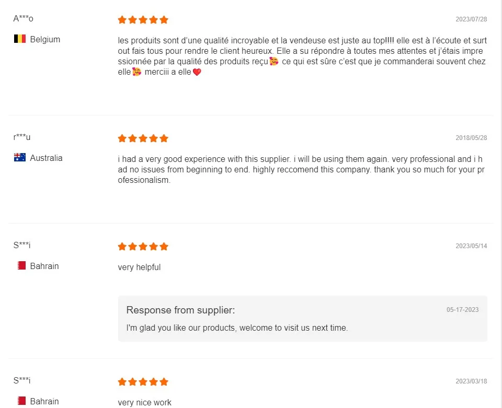This screenshot has width=502, height=408.
Task: Click star rating on Belgium review
Action: coord(143,20)
